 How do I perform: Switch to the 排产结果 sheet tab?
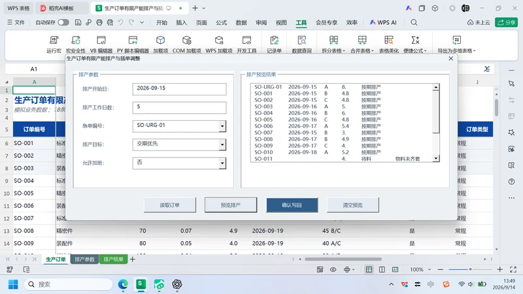pos(113,259)
